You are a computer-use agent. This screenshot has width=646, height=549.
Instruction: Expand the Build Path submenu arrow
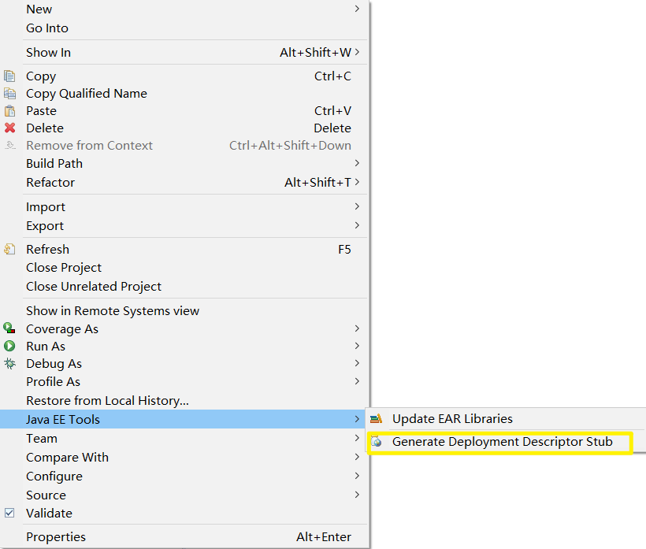357,163
